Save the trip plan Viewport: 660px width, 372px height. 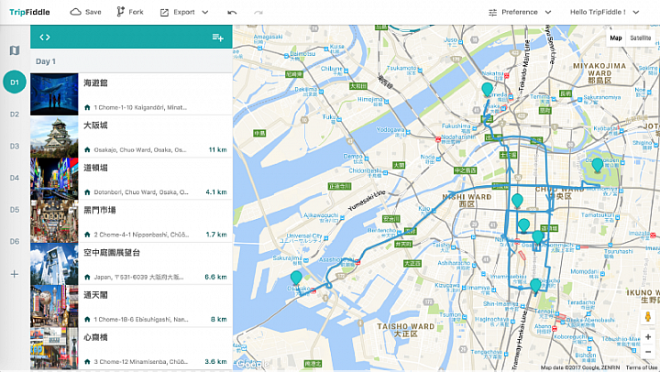pyautogui.click(x=86, y=12)
